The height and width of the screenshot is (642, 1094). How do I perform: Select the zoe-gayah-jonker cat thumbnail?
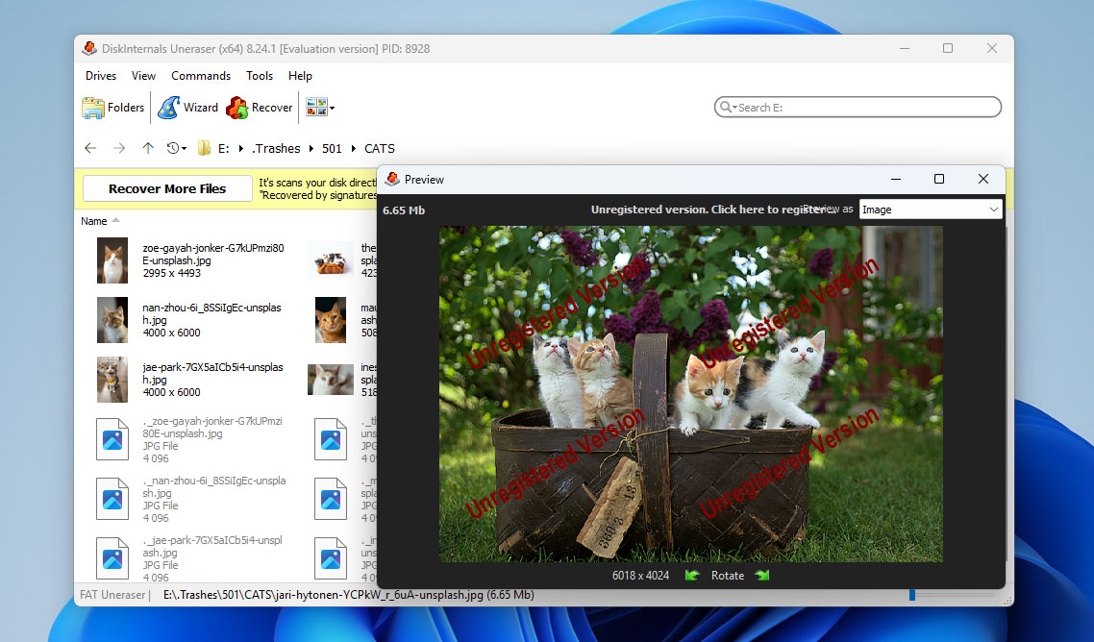click(x=112, y=260)
